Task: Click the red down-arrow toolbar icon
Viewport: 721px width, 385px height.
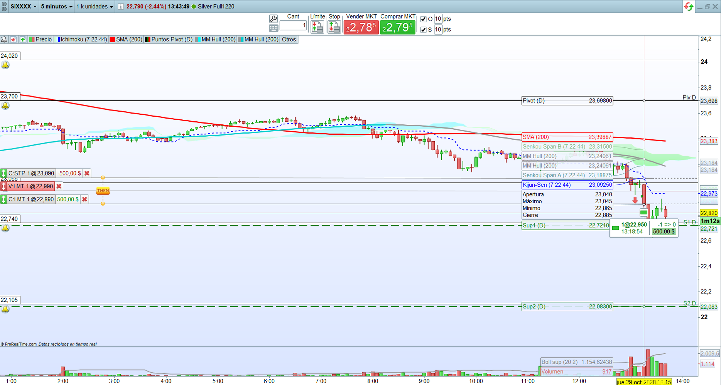Action: [14, 39]
